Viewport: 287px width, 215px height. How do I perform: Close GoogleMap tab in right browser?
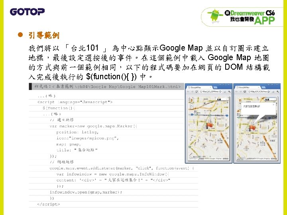[x=259, y=87]
